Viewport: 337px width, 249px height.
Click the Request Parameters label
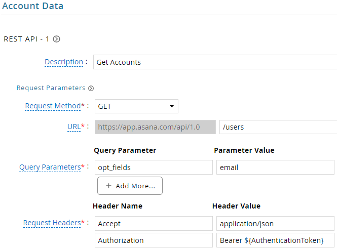(51, 88)
